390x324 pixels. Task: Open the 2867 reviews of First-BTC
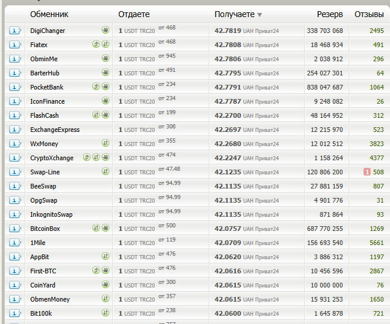click(376, 271)
